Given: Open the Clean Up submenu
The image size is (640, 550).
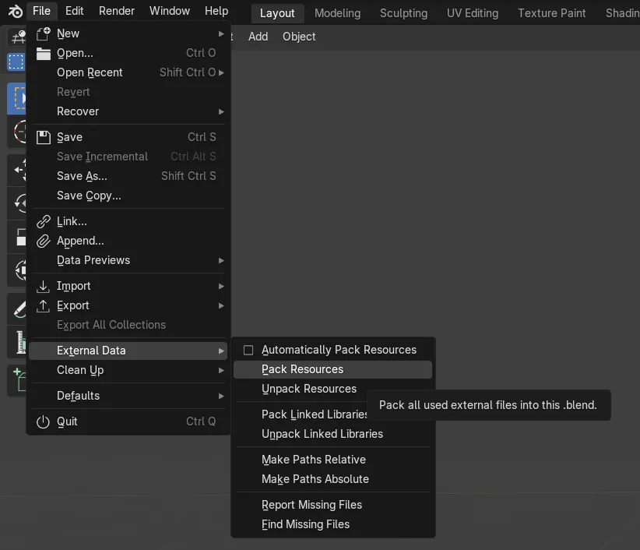Looking at the screenshot, I should pos(79,370).
